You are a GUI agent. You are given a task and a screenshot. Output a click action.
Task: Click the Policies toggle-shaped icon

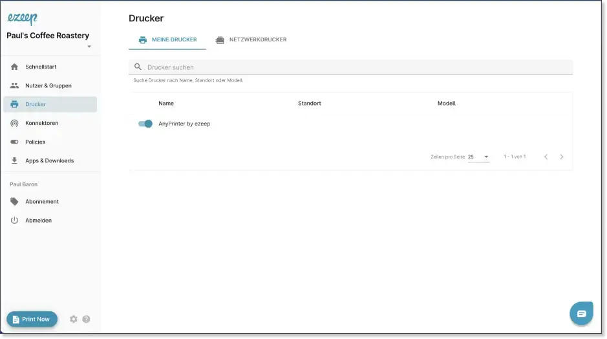[x=14, y=142]
